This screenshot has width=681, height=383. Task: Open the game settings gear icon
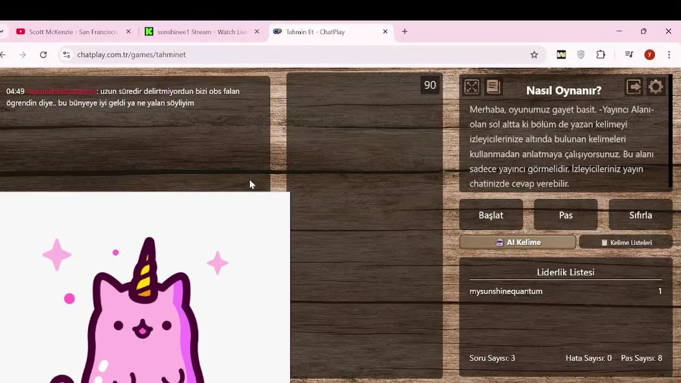[x=656, y=87]
